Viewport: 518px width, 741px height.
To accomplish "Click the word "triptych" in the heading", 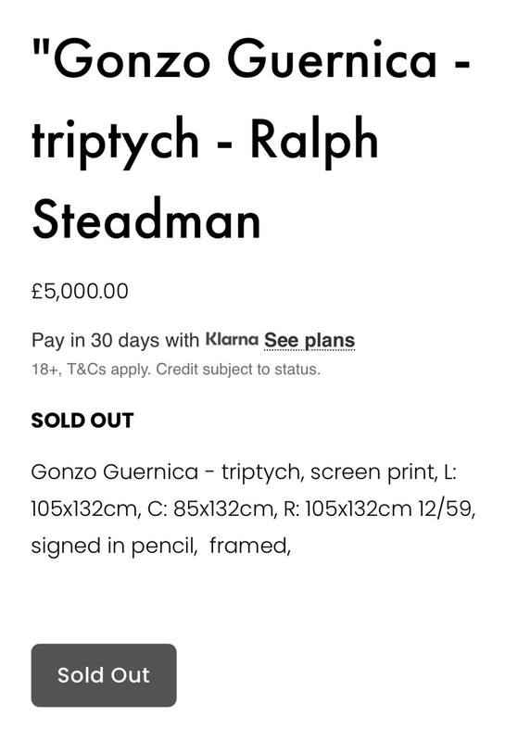I will 115,140.
